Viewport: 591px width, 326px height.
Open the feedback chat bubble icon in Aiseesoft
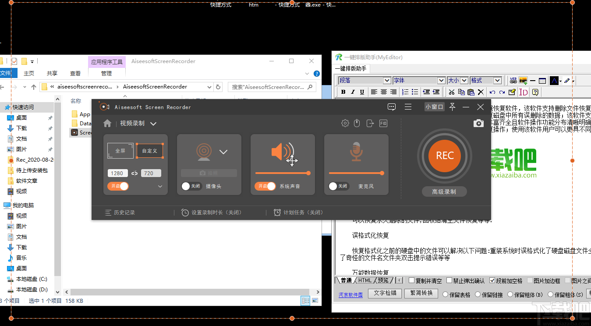392,107
